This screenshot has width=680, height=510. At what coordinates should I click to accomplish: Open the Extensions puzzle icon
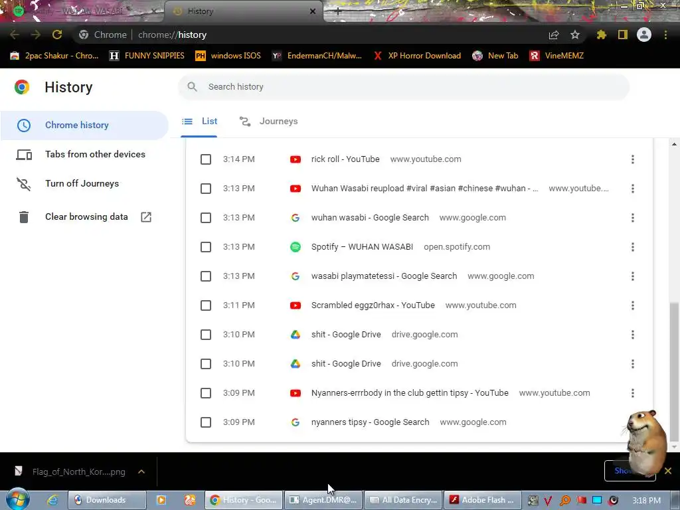(601, 35)
